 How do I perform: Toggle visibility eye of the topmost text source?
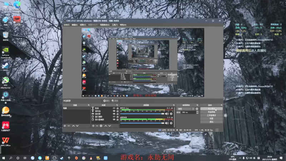[114, 108]
